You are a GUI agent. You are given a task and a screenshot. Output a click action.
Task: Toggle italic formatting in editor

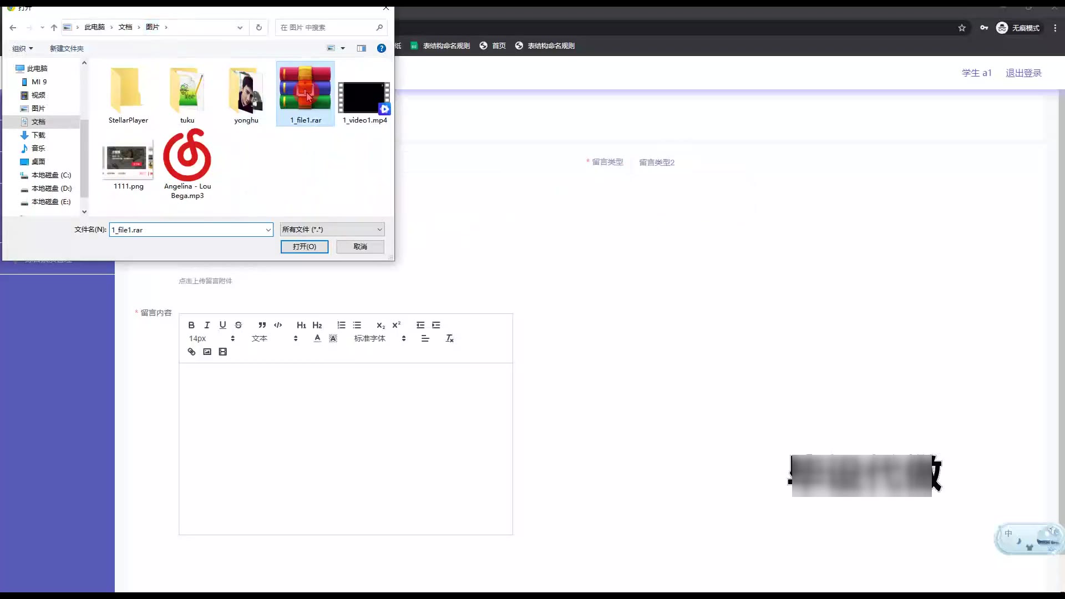point(207,325)
